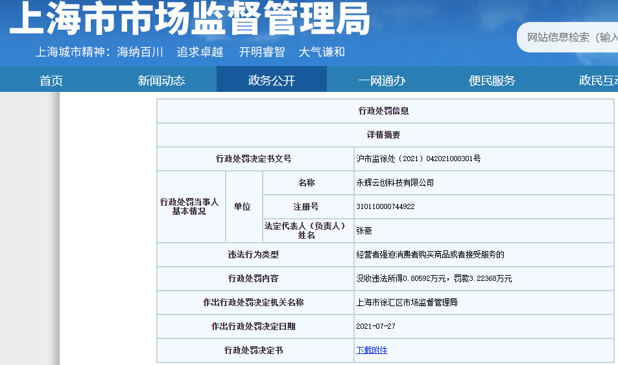Click the slogan text 追求卓越
The width and height of the screenshot is (618, 365).
pos(200,52)
